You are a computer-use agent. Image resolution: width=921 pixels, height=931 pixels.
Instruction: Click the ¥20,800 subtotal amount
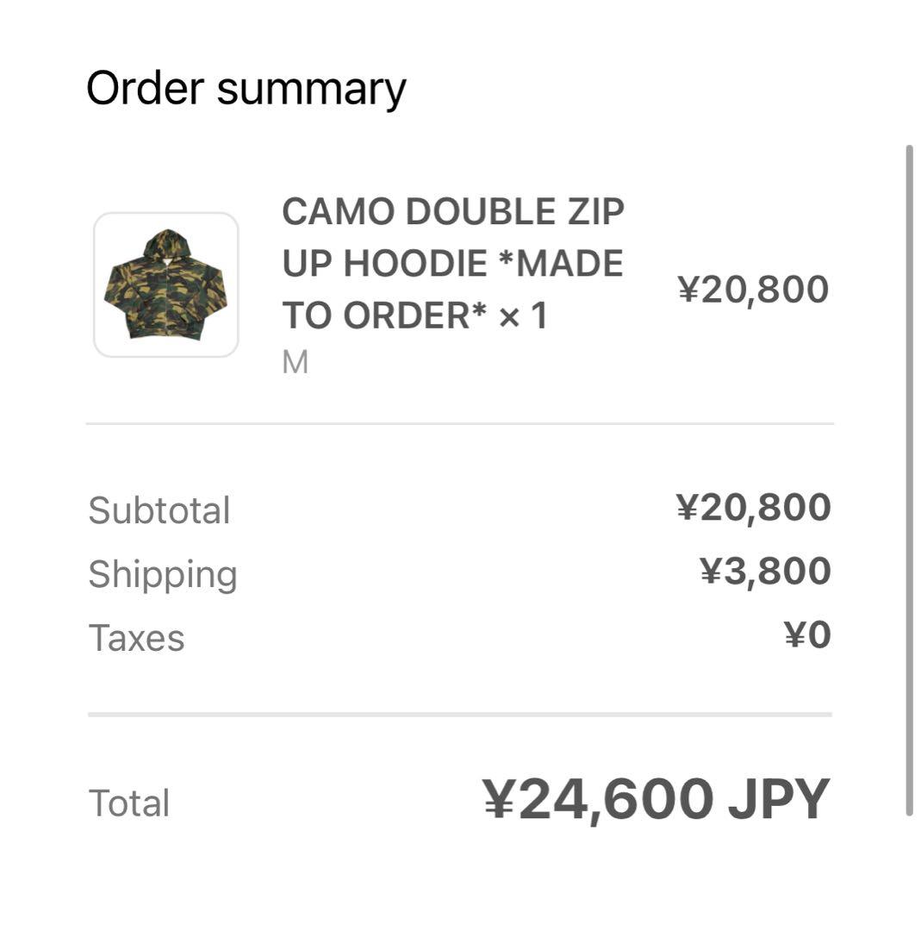pyautogui.click(x=753, y=508)
